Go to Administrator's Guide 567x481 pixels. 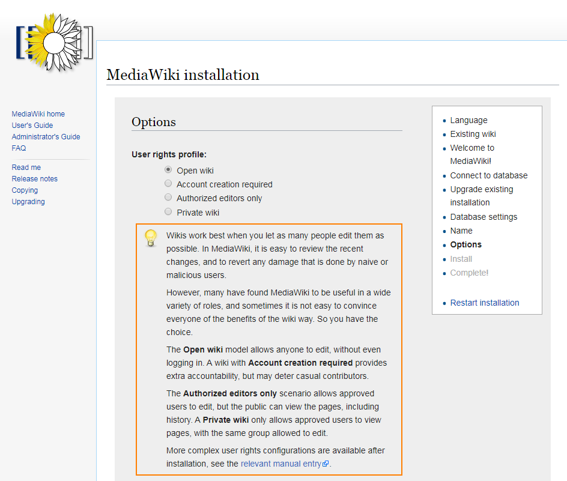coord(46,137)
